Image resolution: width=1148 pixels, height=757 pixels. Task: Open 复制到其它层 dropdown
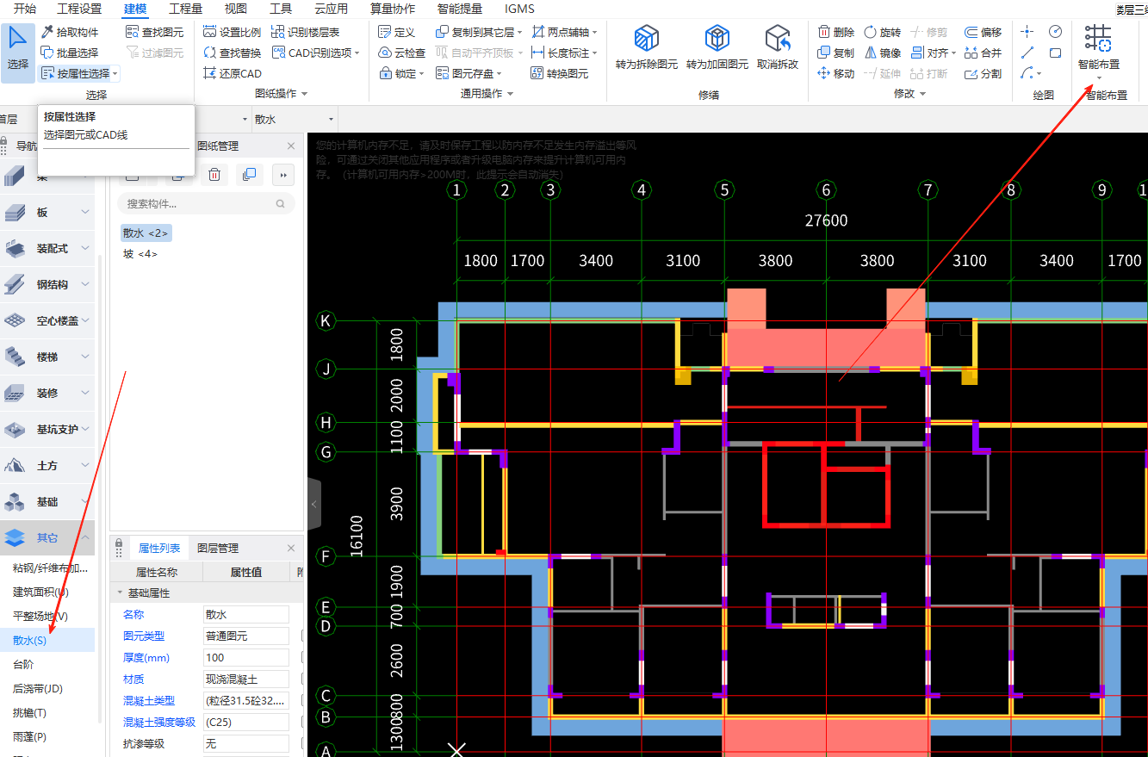coord(520,32)
